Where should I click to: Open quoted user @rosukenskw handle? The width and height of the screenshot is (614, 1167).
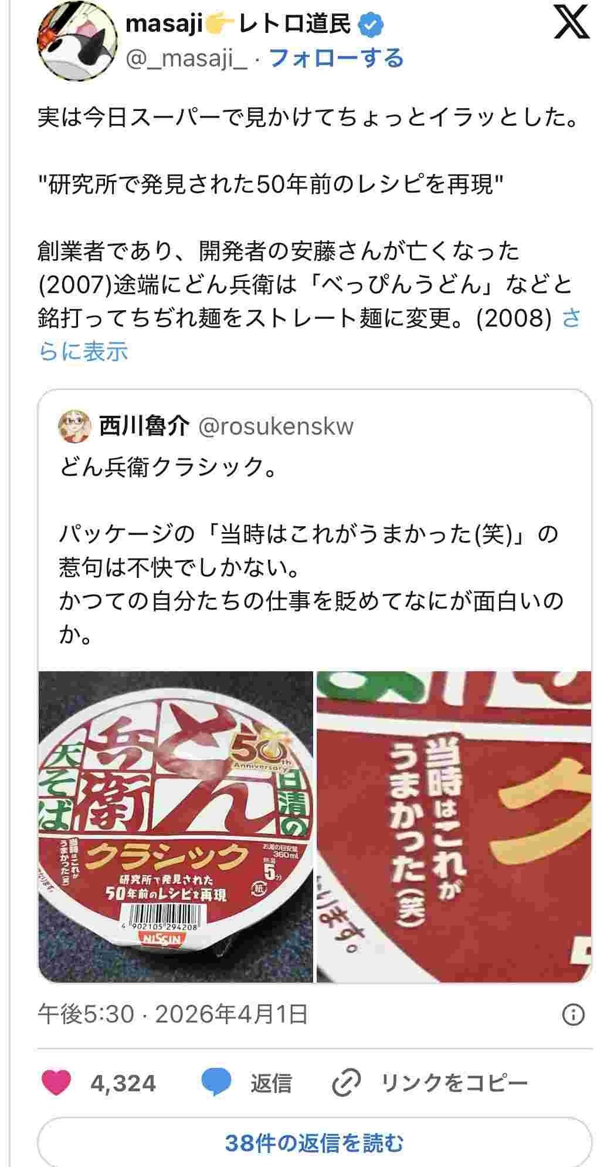tap(276, 426)
